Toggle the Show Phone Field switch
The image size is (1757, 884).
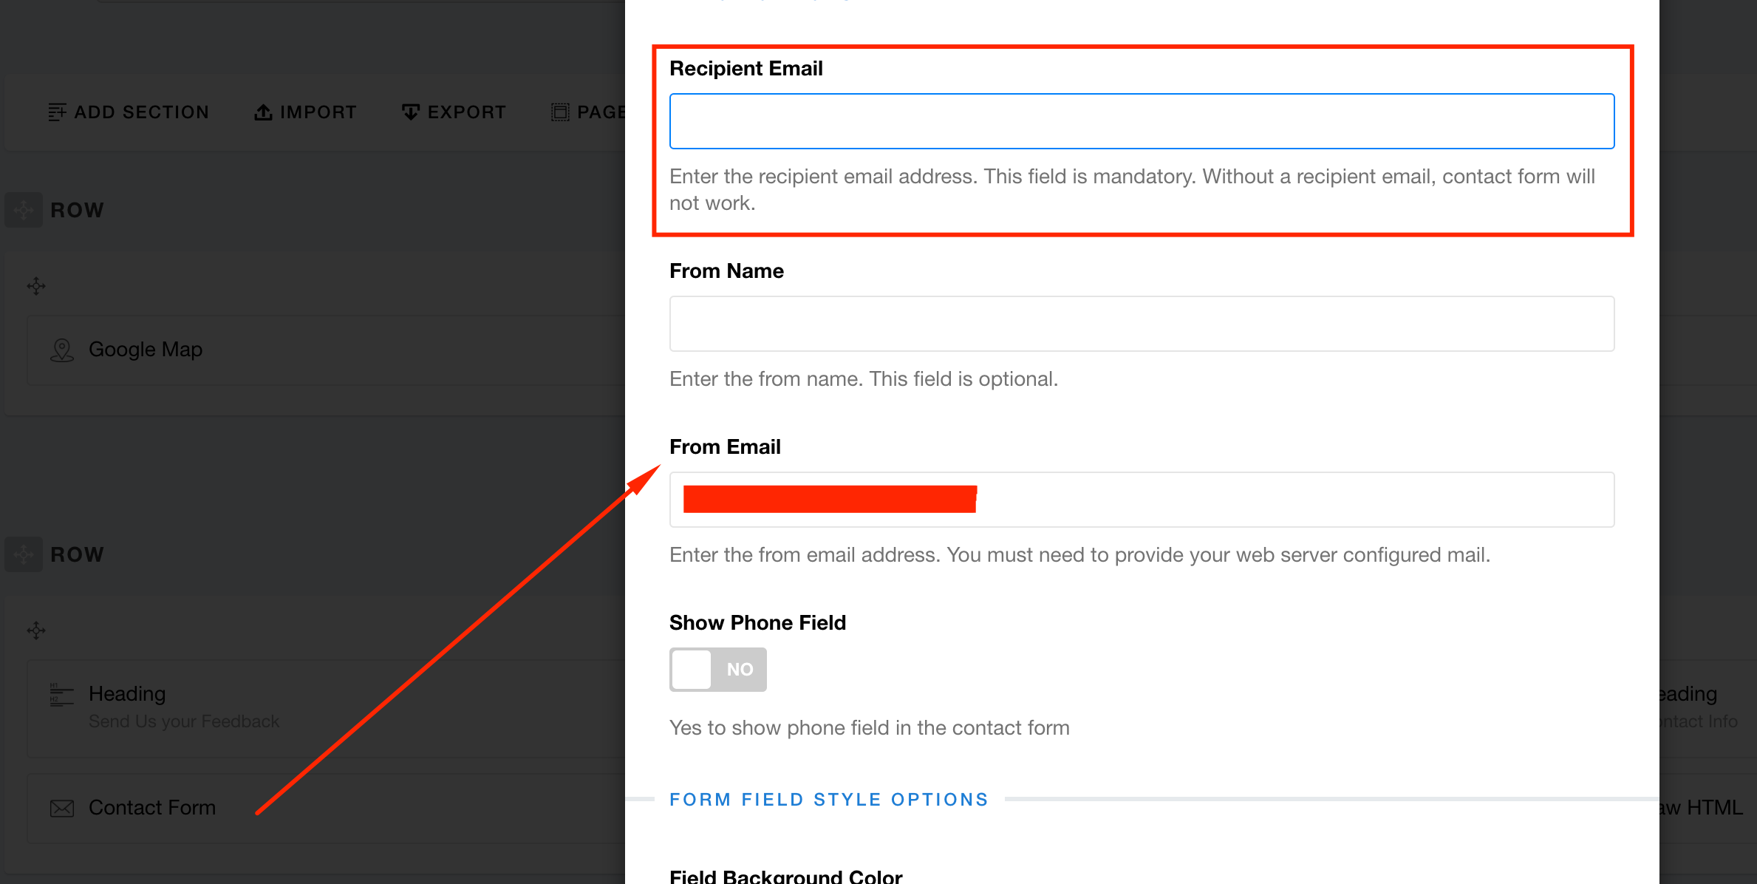[717, 669]
